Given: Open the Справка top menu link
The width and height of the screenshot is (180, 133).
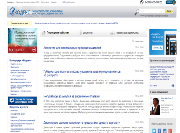Looking at the screenshot, I should [54, 2].
